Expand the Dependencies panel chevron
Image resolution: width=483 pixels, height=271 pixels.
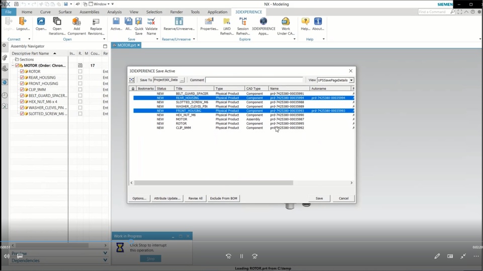(x=105, y=260)
